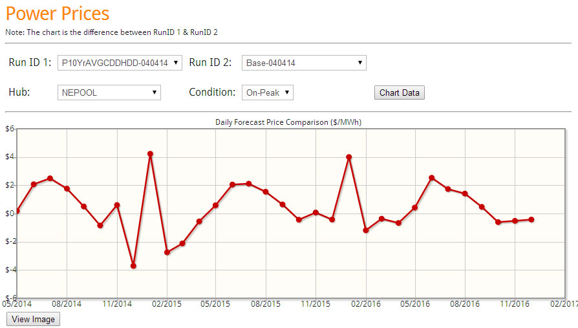Click the highest peak data point above $4
The image size is (578, 328).
[x=150, y=154]
